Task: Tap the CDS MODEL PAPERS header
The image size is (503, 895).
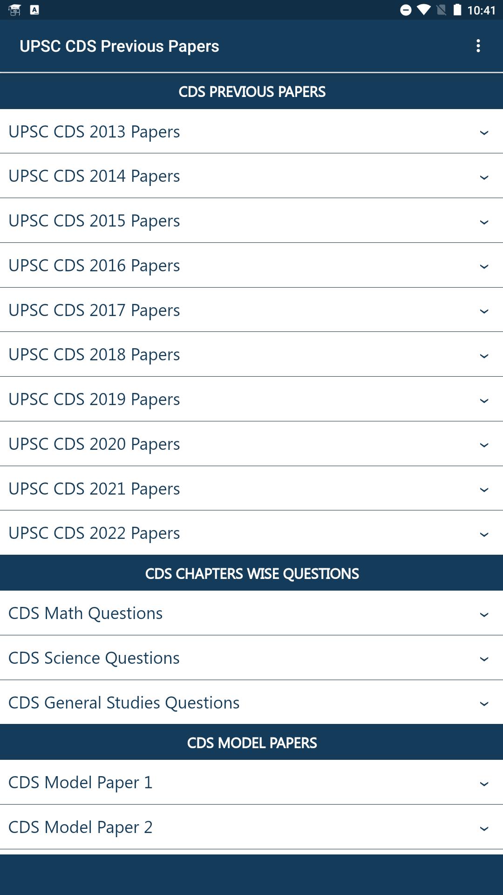Action: click(x=251, y=742)
